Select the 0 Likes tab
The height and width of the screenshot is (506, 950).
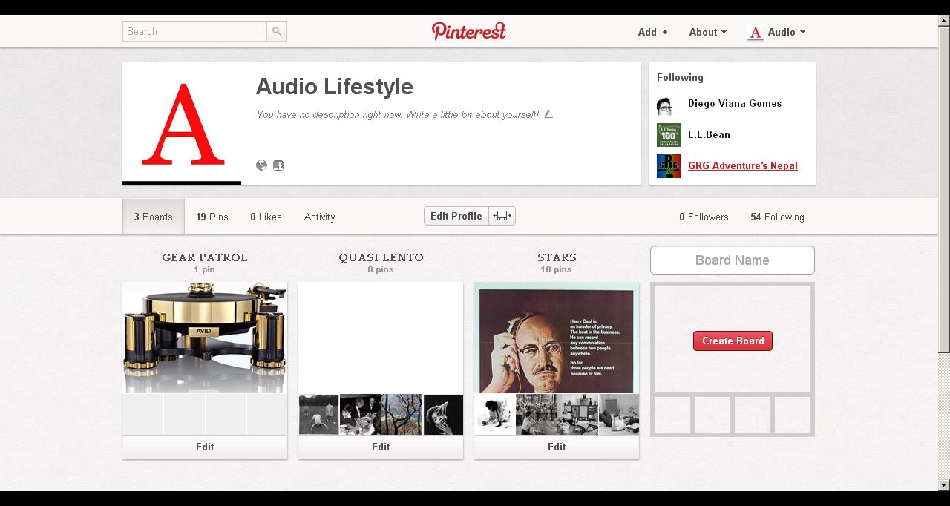pos(266,217)
